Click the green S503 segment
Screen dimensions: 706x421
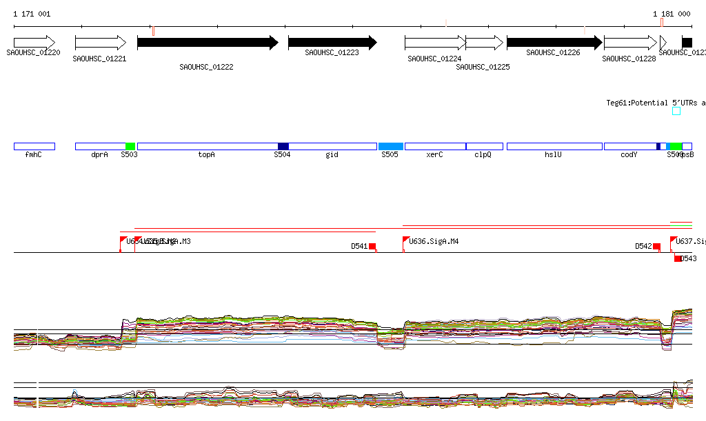point(130,146)
